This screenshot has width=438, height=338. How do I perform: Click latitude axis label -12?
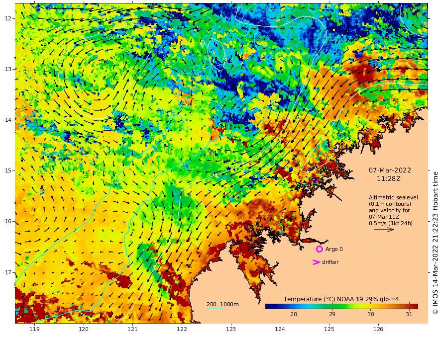(7, 18)
